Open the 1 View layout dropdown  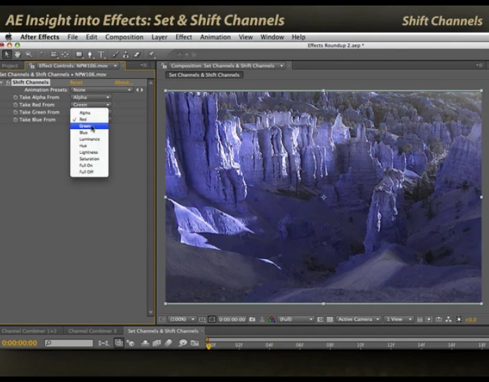(399, 319)
